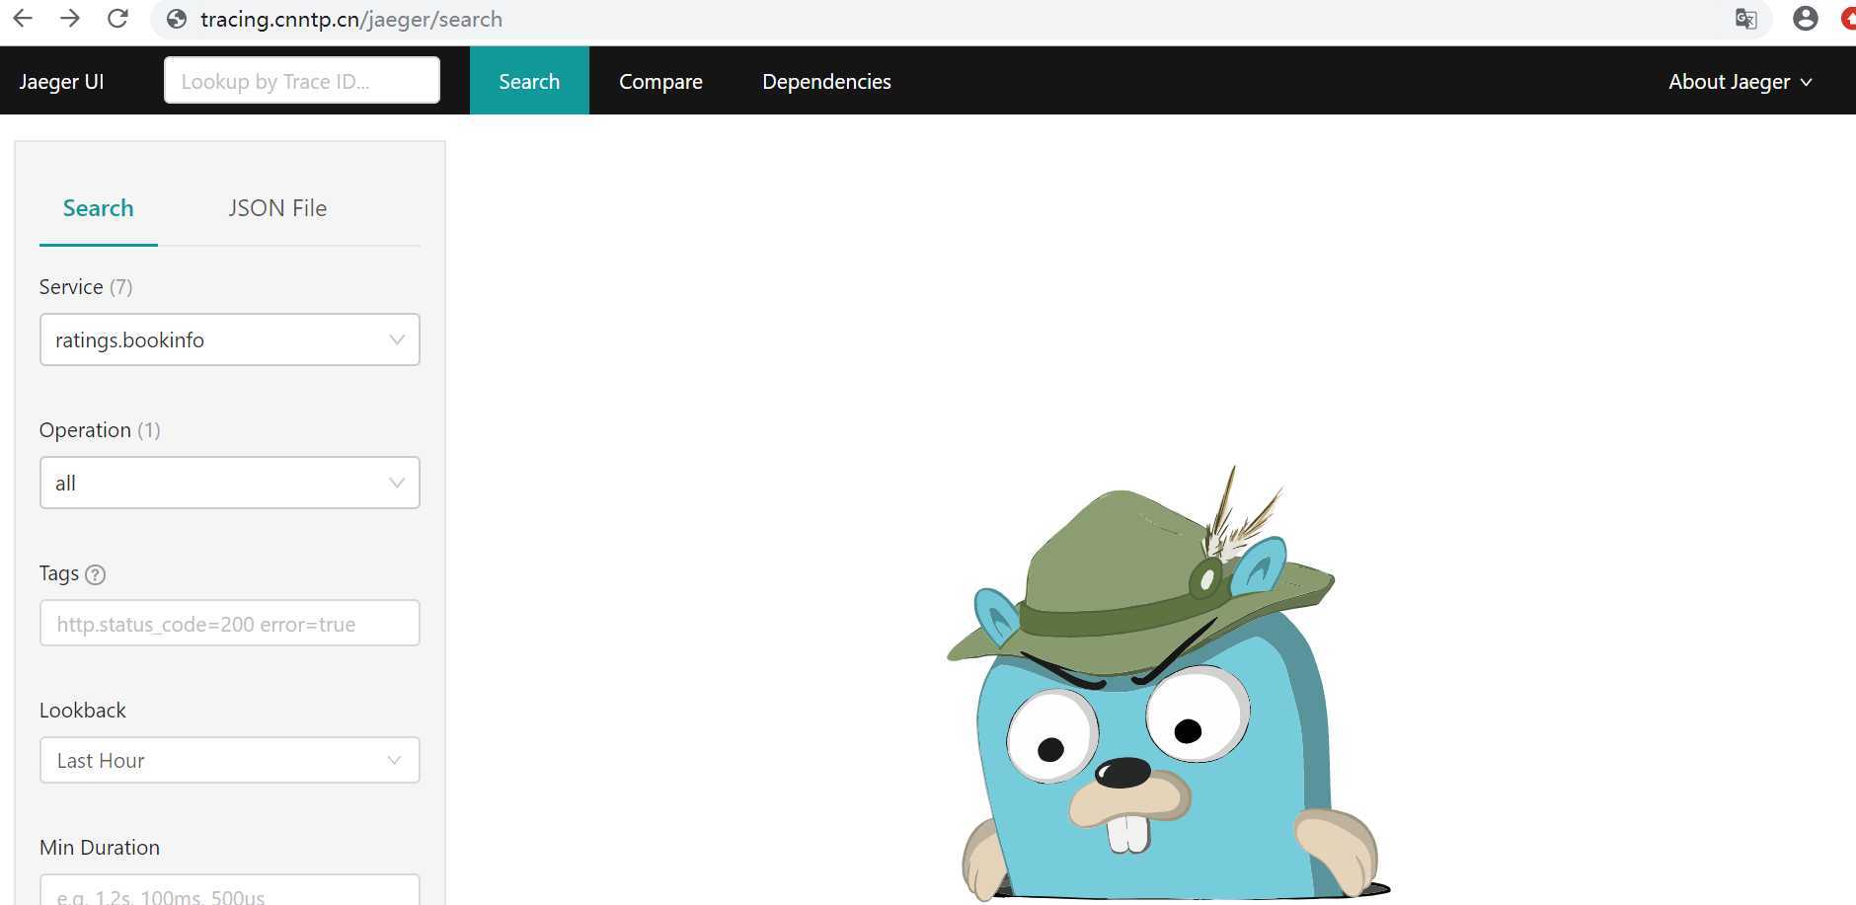1856x905 pixels.
Task: Click the address bar URL
Action: [350, 19]
